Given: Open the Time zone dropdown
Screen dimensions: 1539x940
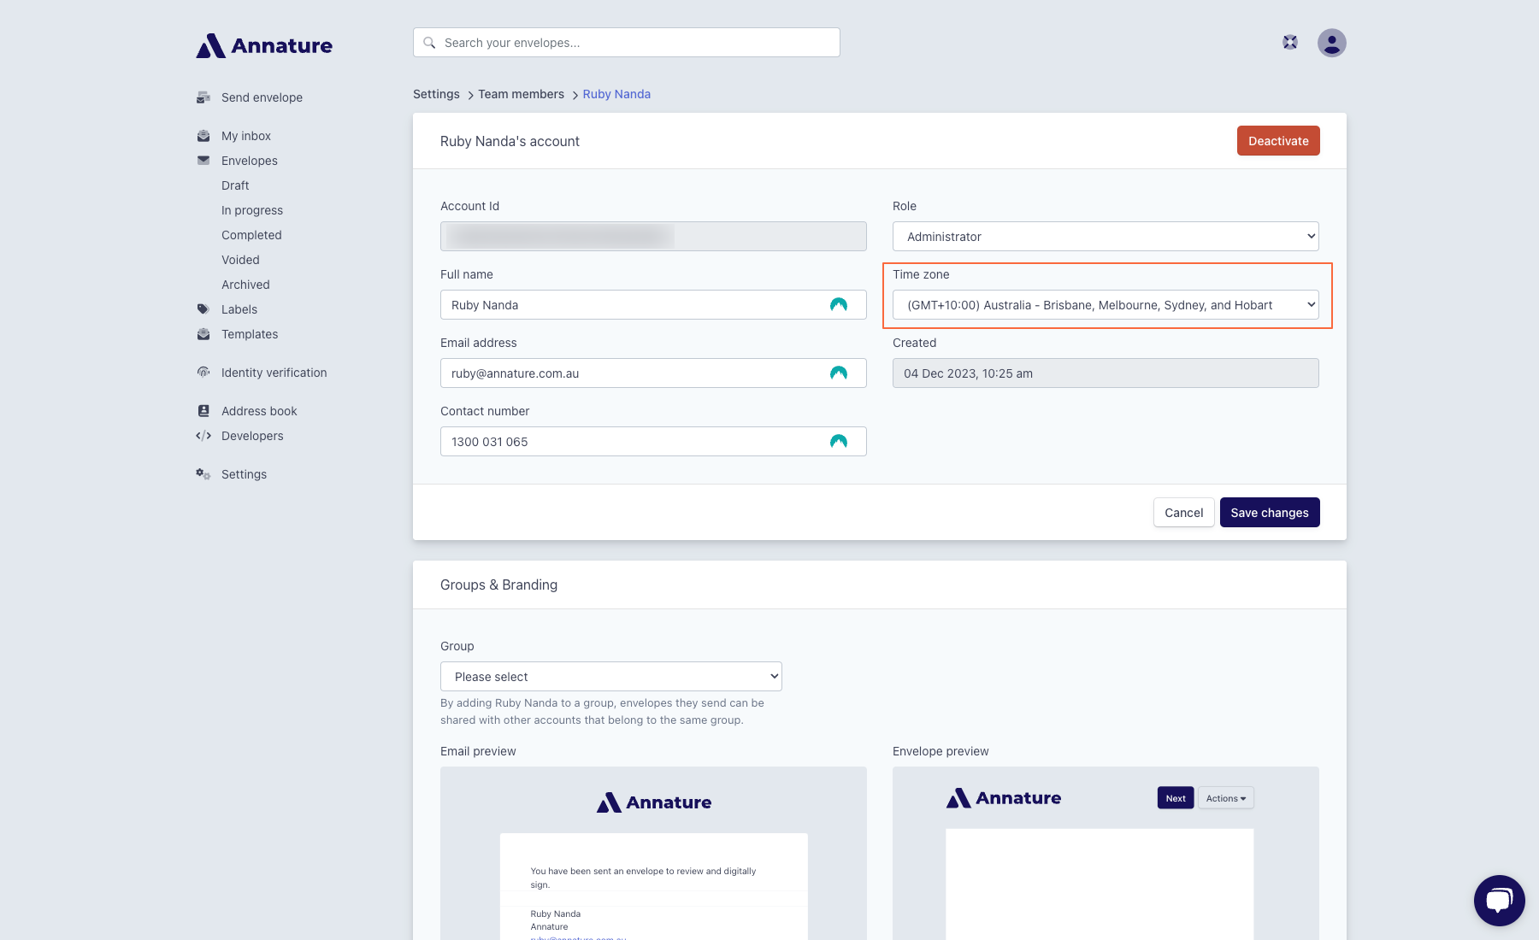Looking at the screenshot, I should (x=1106, y=305).
